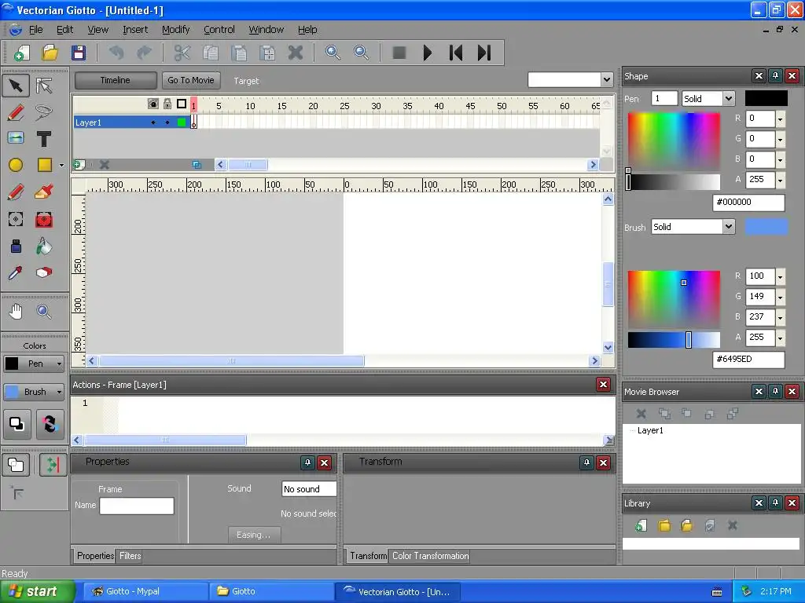Step to the next frame
This screenshot has height=603, width=805.
coord(484,53)
